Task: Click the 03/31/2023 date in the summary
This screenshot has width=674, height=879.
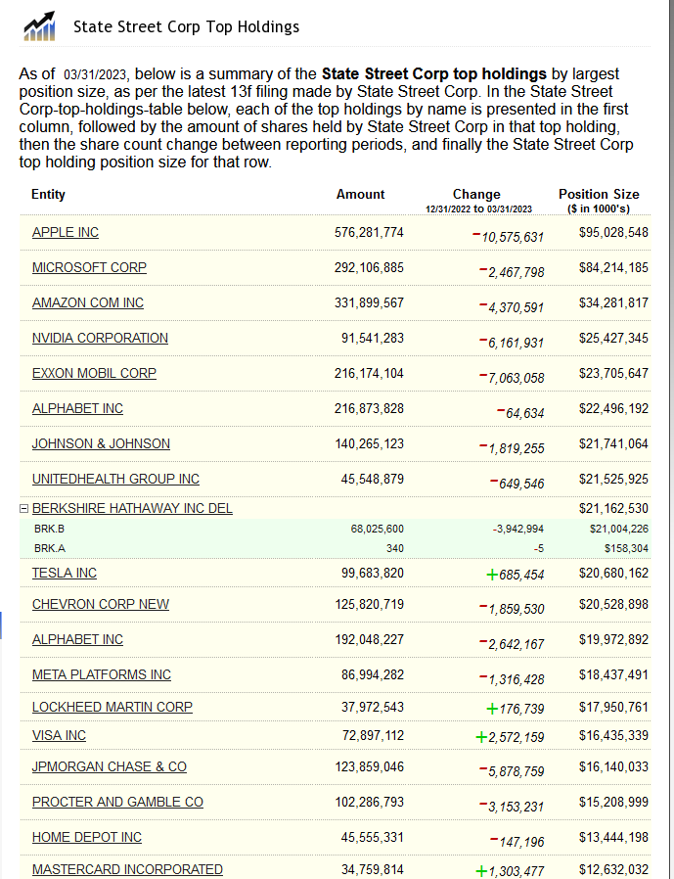Action: 95,75
